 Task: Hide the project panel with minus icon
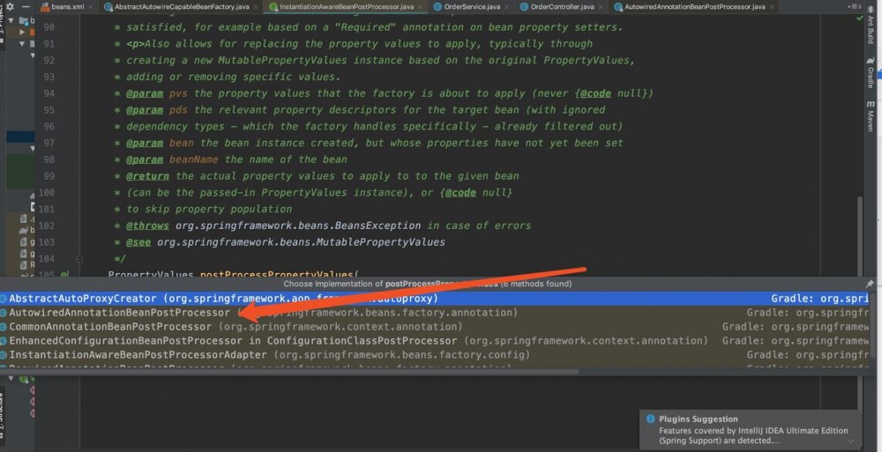[x=26, y=7]
